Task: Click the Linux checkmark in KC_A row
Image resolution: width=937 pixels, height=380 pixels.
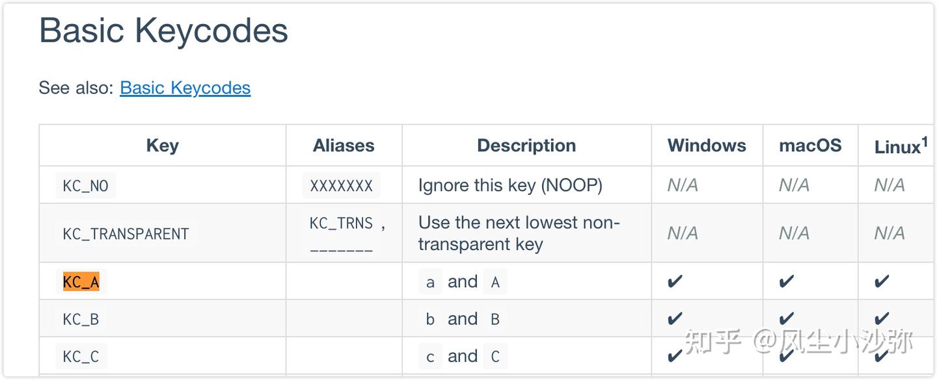Action: (x=882, y=282)
